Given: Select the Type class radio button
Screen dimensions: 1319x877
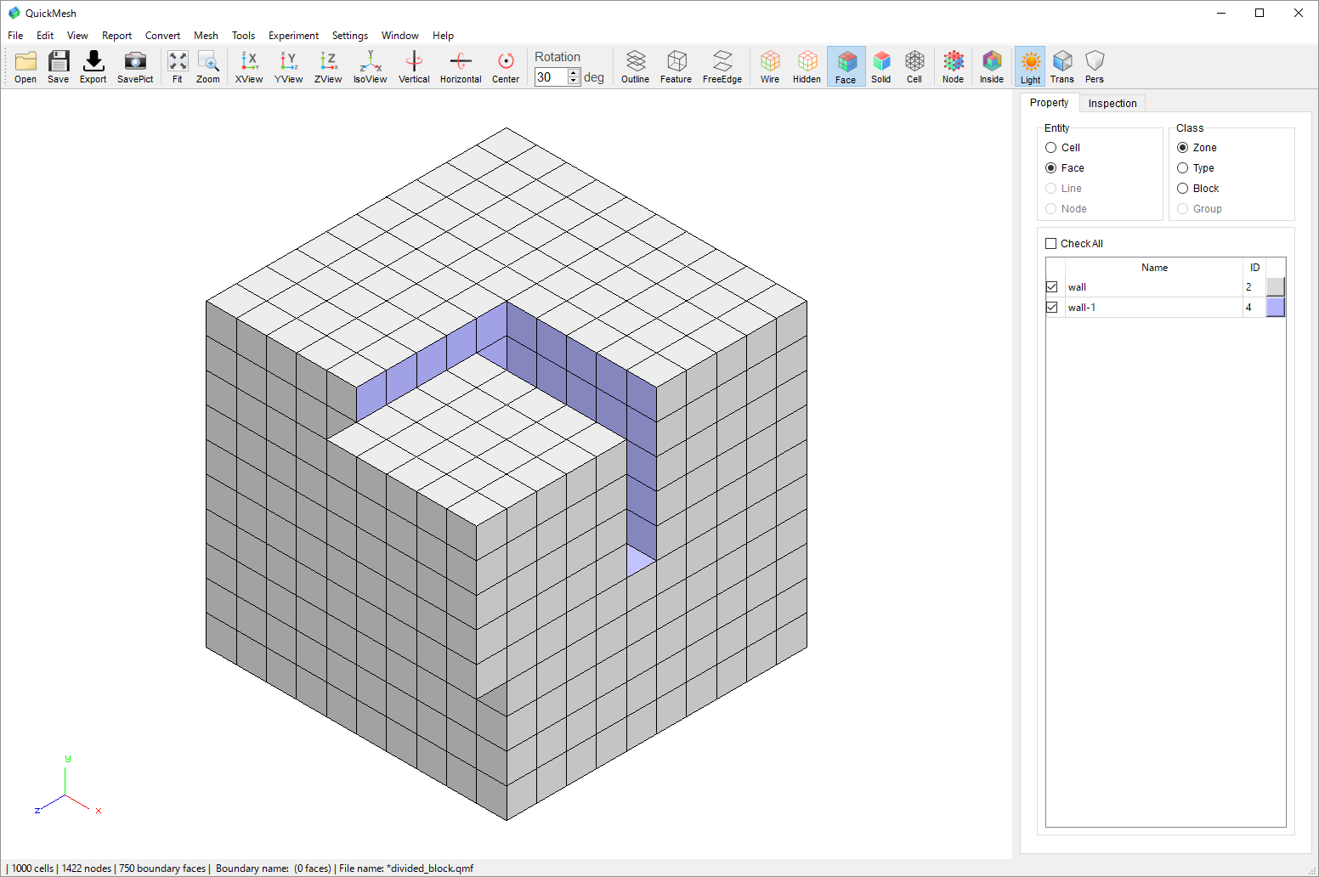Looking at the screenshot, I should [x=1183, y=168].
